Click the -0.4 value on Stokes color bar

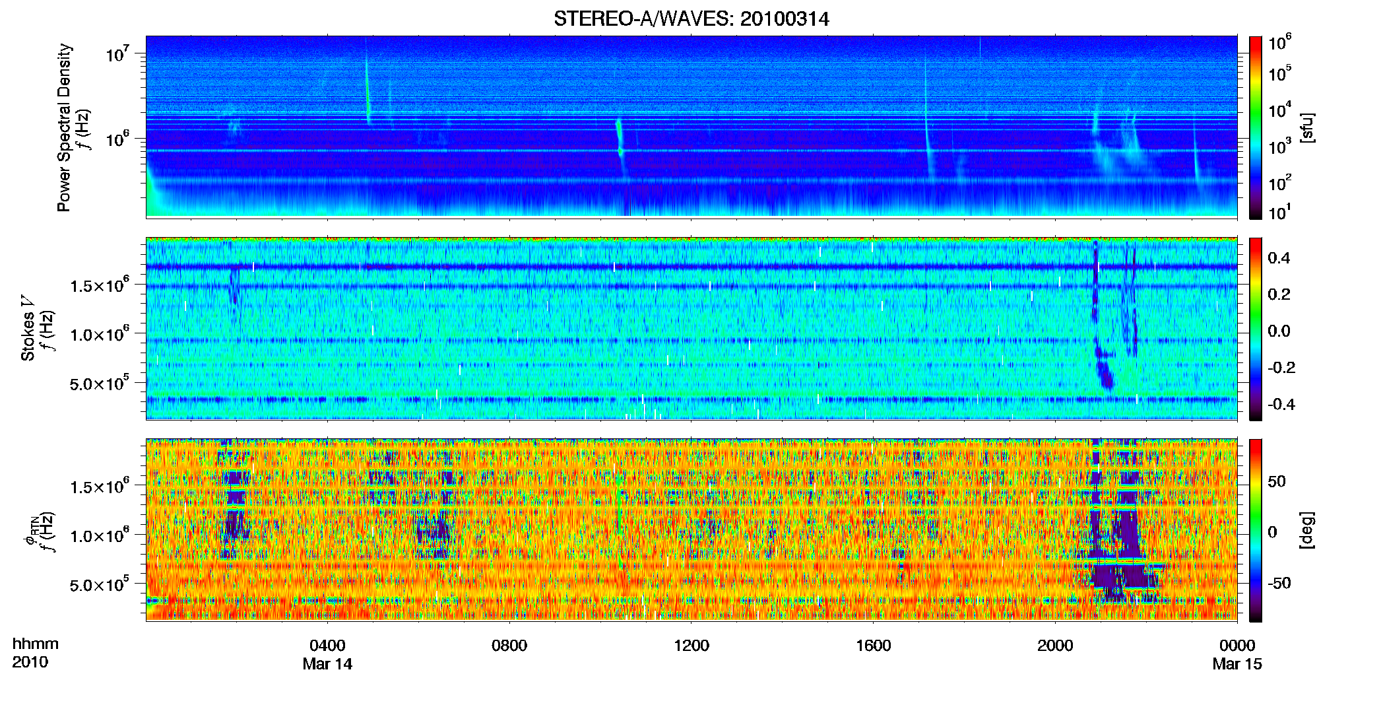1281,404
